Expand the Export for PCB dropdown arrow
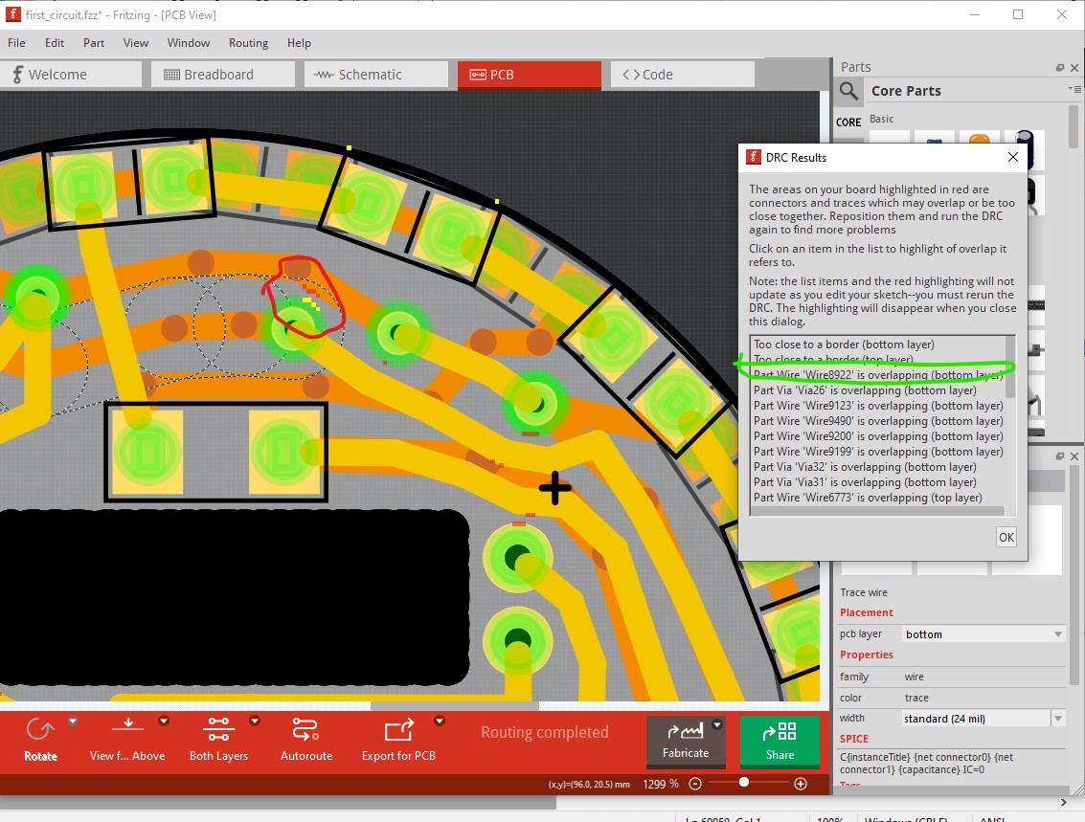Image resolution: width=1085 pixels, height=822 pixels. [440, 722]
